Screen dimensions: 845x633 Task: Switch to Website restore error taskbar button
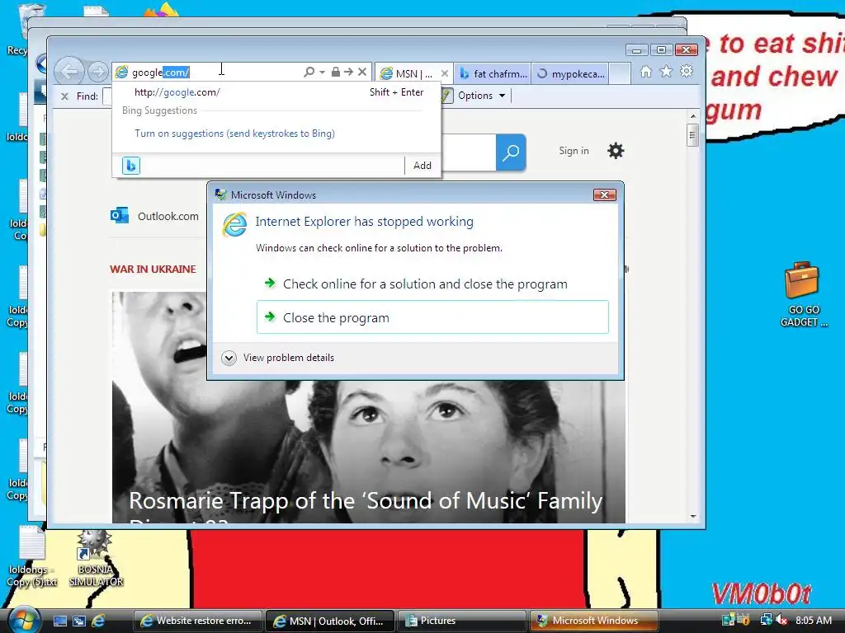(x=197, y=621)
